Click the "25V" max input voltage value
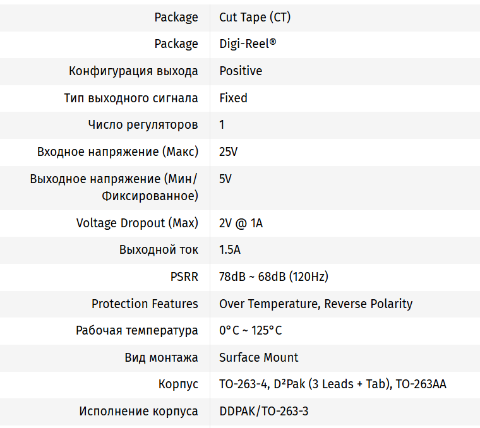The image size is (480, 428). (x=228, y=152)
